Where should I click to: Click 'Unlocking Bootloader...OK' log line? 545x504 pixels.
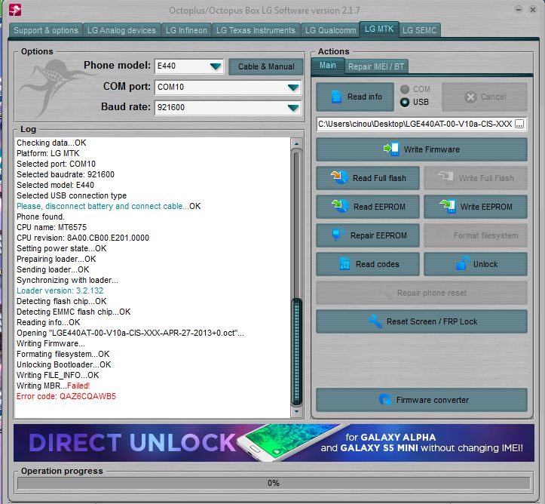(63, 364)
